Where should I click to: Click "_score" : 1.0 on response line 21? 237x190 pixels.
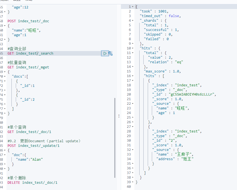click(x=167, y=99)
